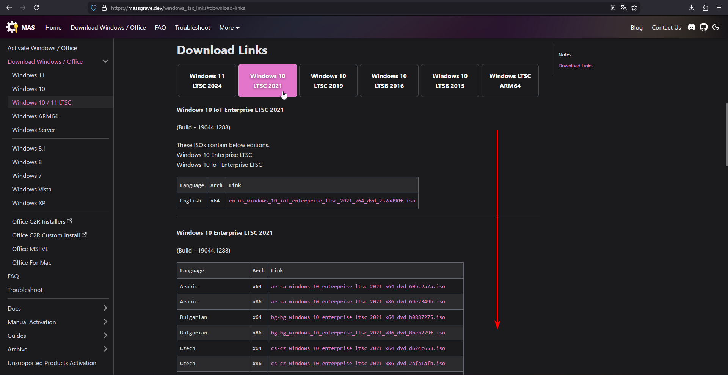Toggle dark mode with the moon icon

(716, 27)
